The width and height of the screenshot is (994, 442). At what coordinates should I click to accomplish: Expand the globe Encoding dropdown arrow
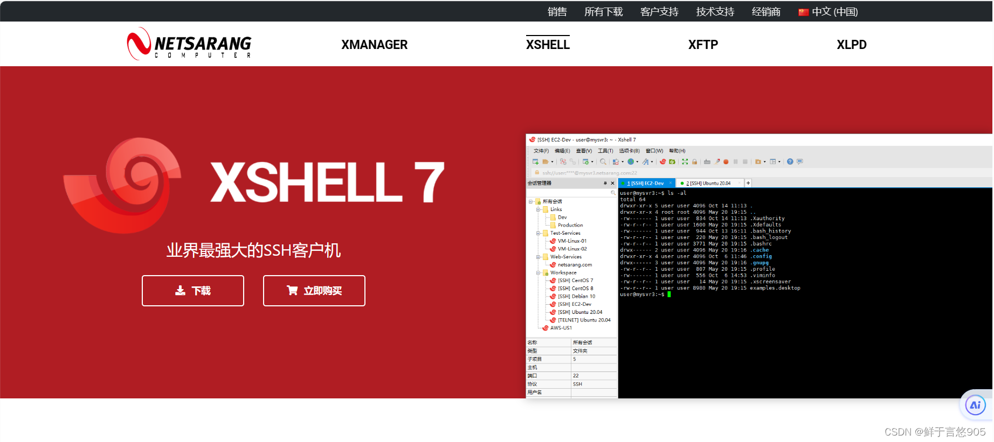tap(637, 162)
